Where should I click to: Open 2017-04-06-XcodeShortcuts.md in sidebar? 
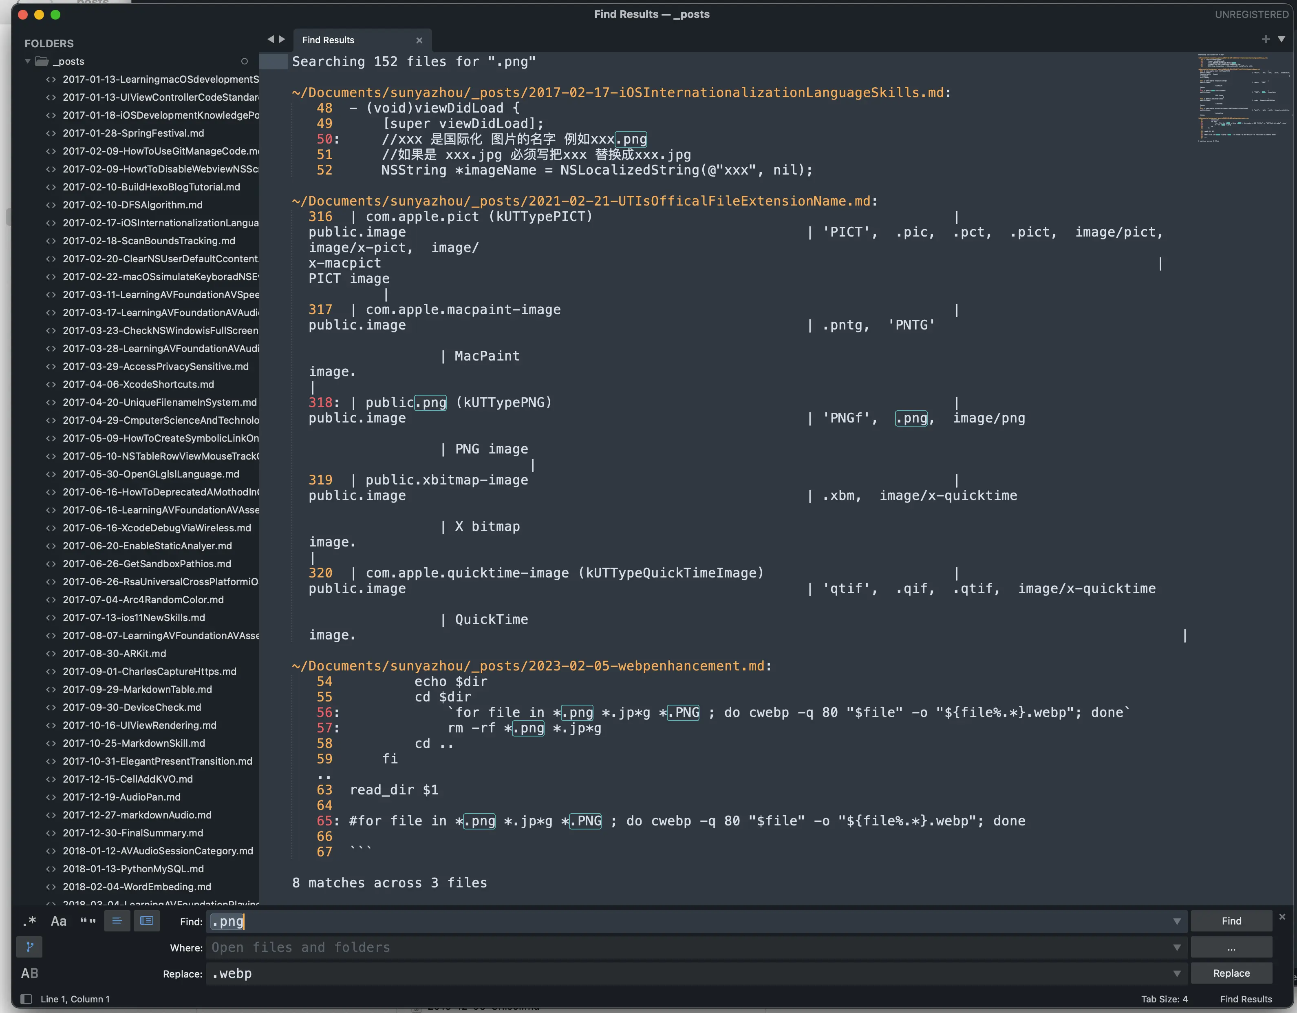point(138,385)
